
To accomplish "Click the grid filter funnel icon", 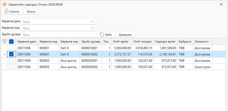I will click(5, 42).
